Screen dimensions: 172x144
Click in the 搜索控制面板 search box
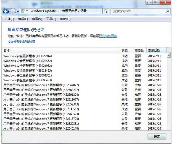tap(138, 11)
